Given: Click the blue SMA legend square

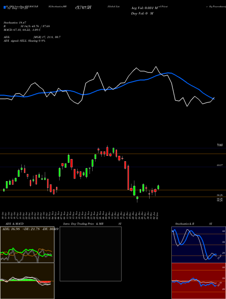Looking at the screenshot, I should (x=5, y=7).
